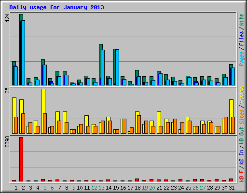Screen dimensions: 247x193
Task: Click the green weekend day label 5
Action: (x=45, y=188)
